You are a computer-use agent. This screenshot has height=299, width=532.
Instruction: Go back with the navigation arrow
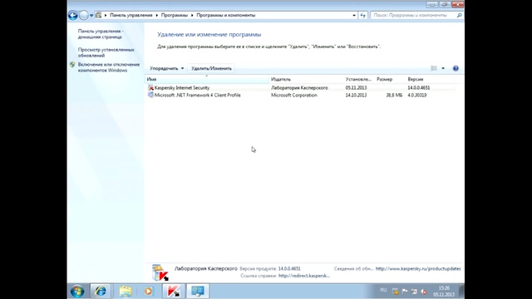[72, 15]
